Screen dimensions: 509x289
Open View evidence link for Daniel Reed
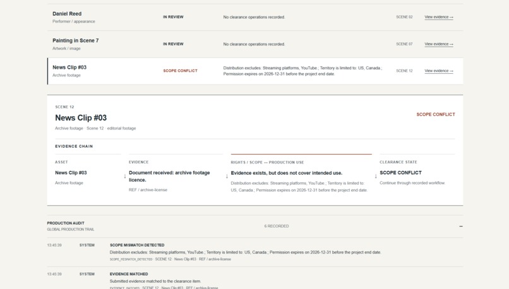point(438,17)
